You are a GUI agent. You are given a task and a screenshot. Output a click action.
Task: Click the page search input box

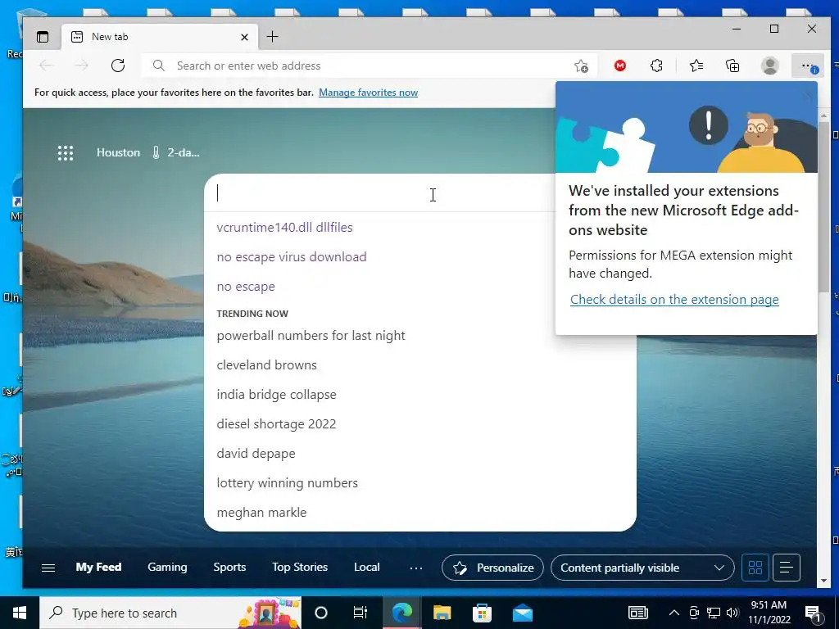pos(380,193)
